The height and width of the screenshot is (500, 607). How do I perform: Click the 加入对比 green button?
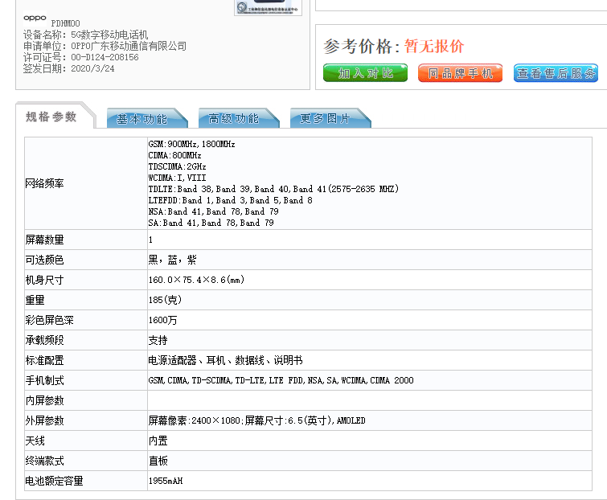[365, 73]
